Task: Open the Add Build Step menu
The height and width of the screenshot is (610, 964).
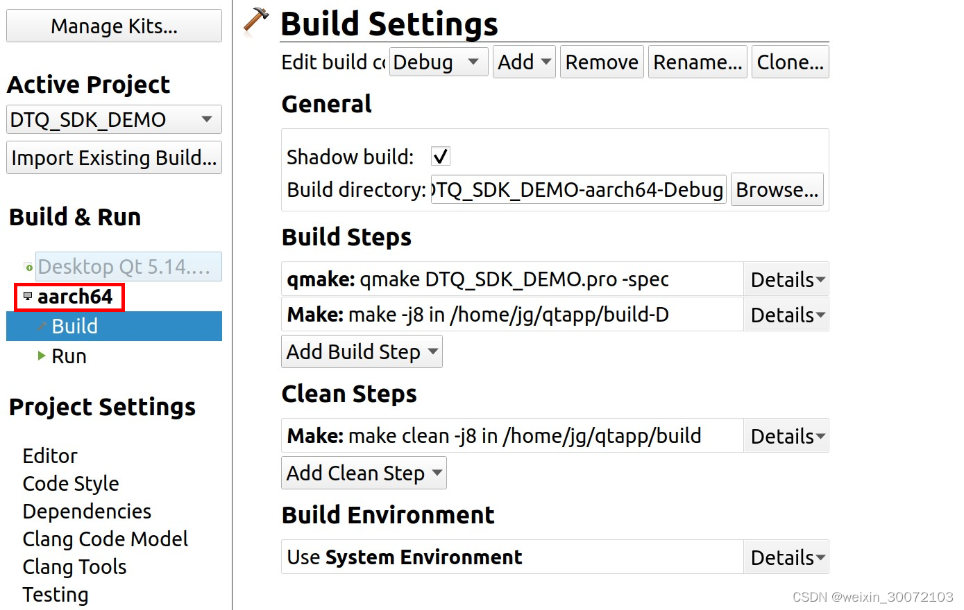Action: pos(362,351)
